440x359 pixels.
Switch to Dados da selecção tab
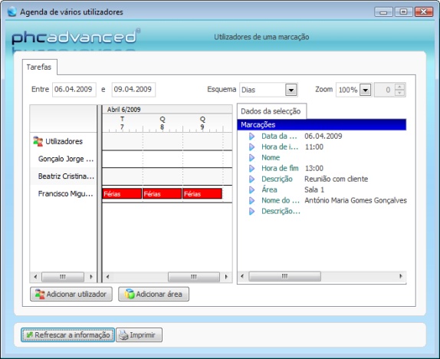[271, 111]
